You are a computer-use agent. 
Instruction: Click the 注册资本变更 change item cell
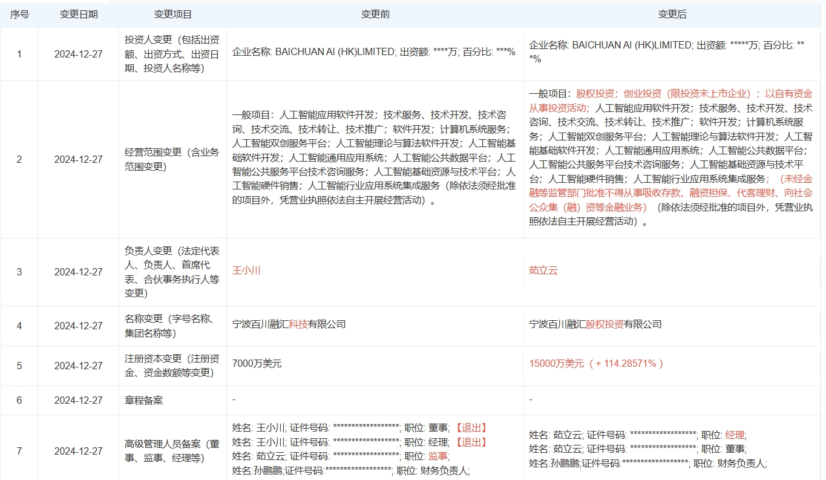coord(172,366)
